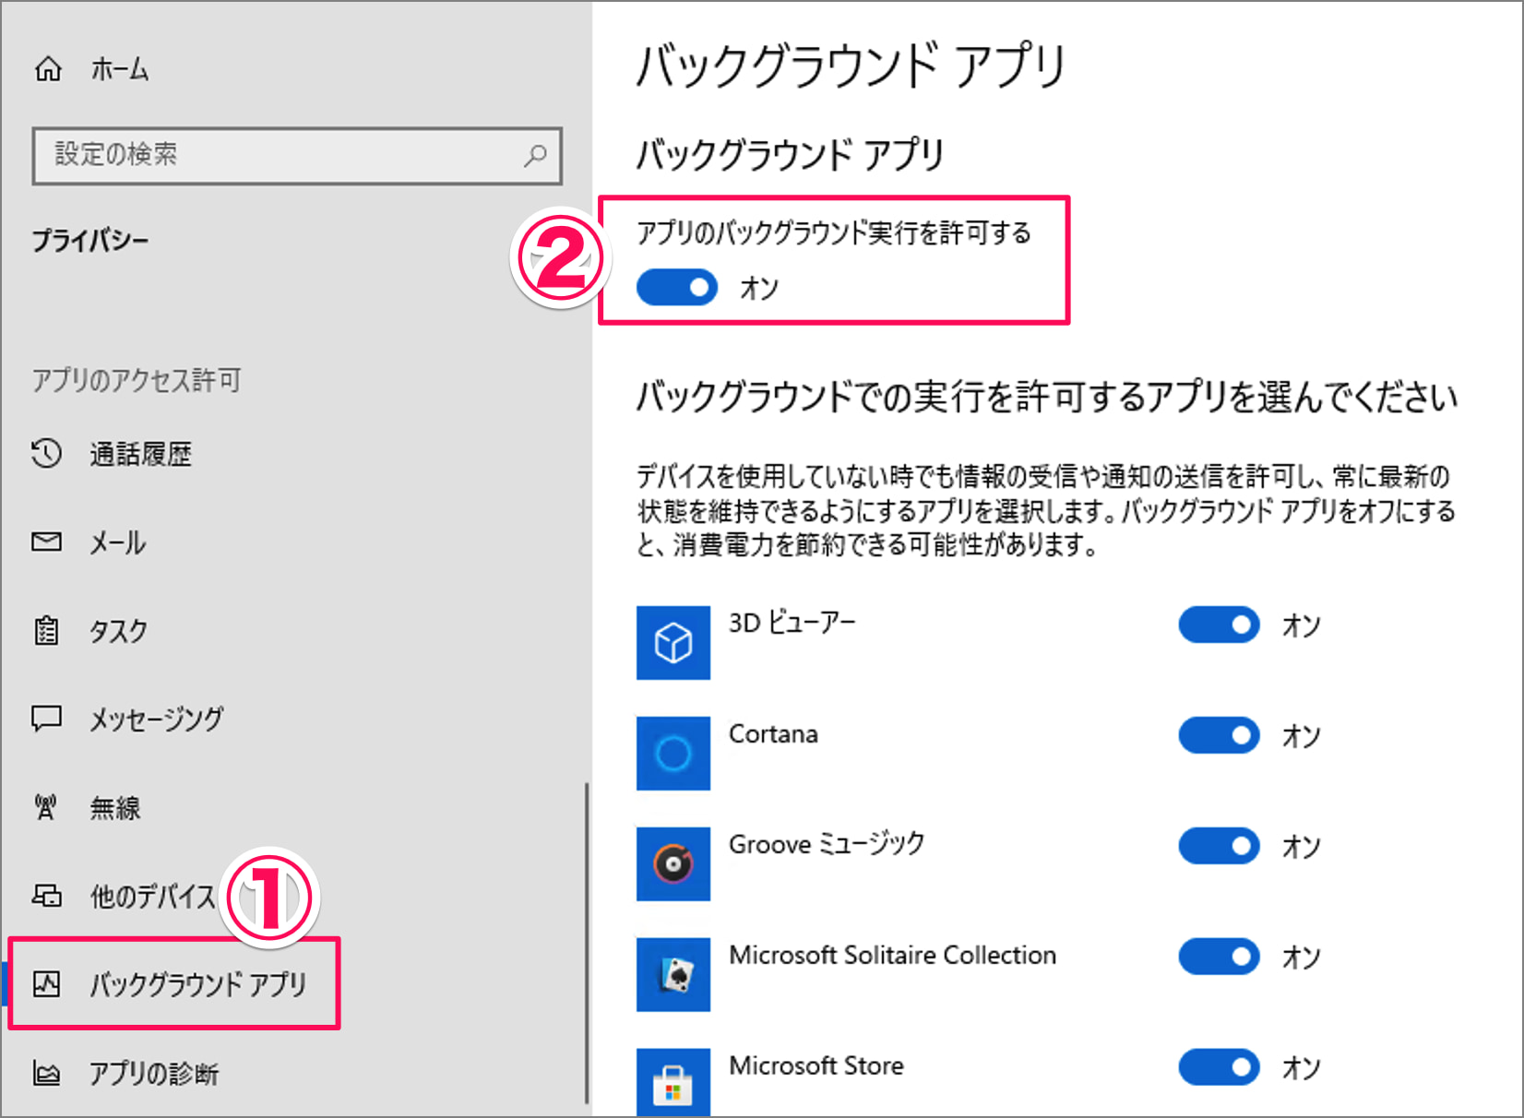This screenshot has height=1118, width=1524.
Task: Turn off the Cortana background toggle
Action: (1218, 735)
